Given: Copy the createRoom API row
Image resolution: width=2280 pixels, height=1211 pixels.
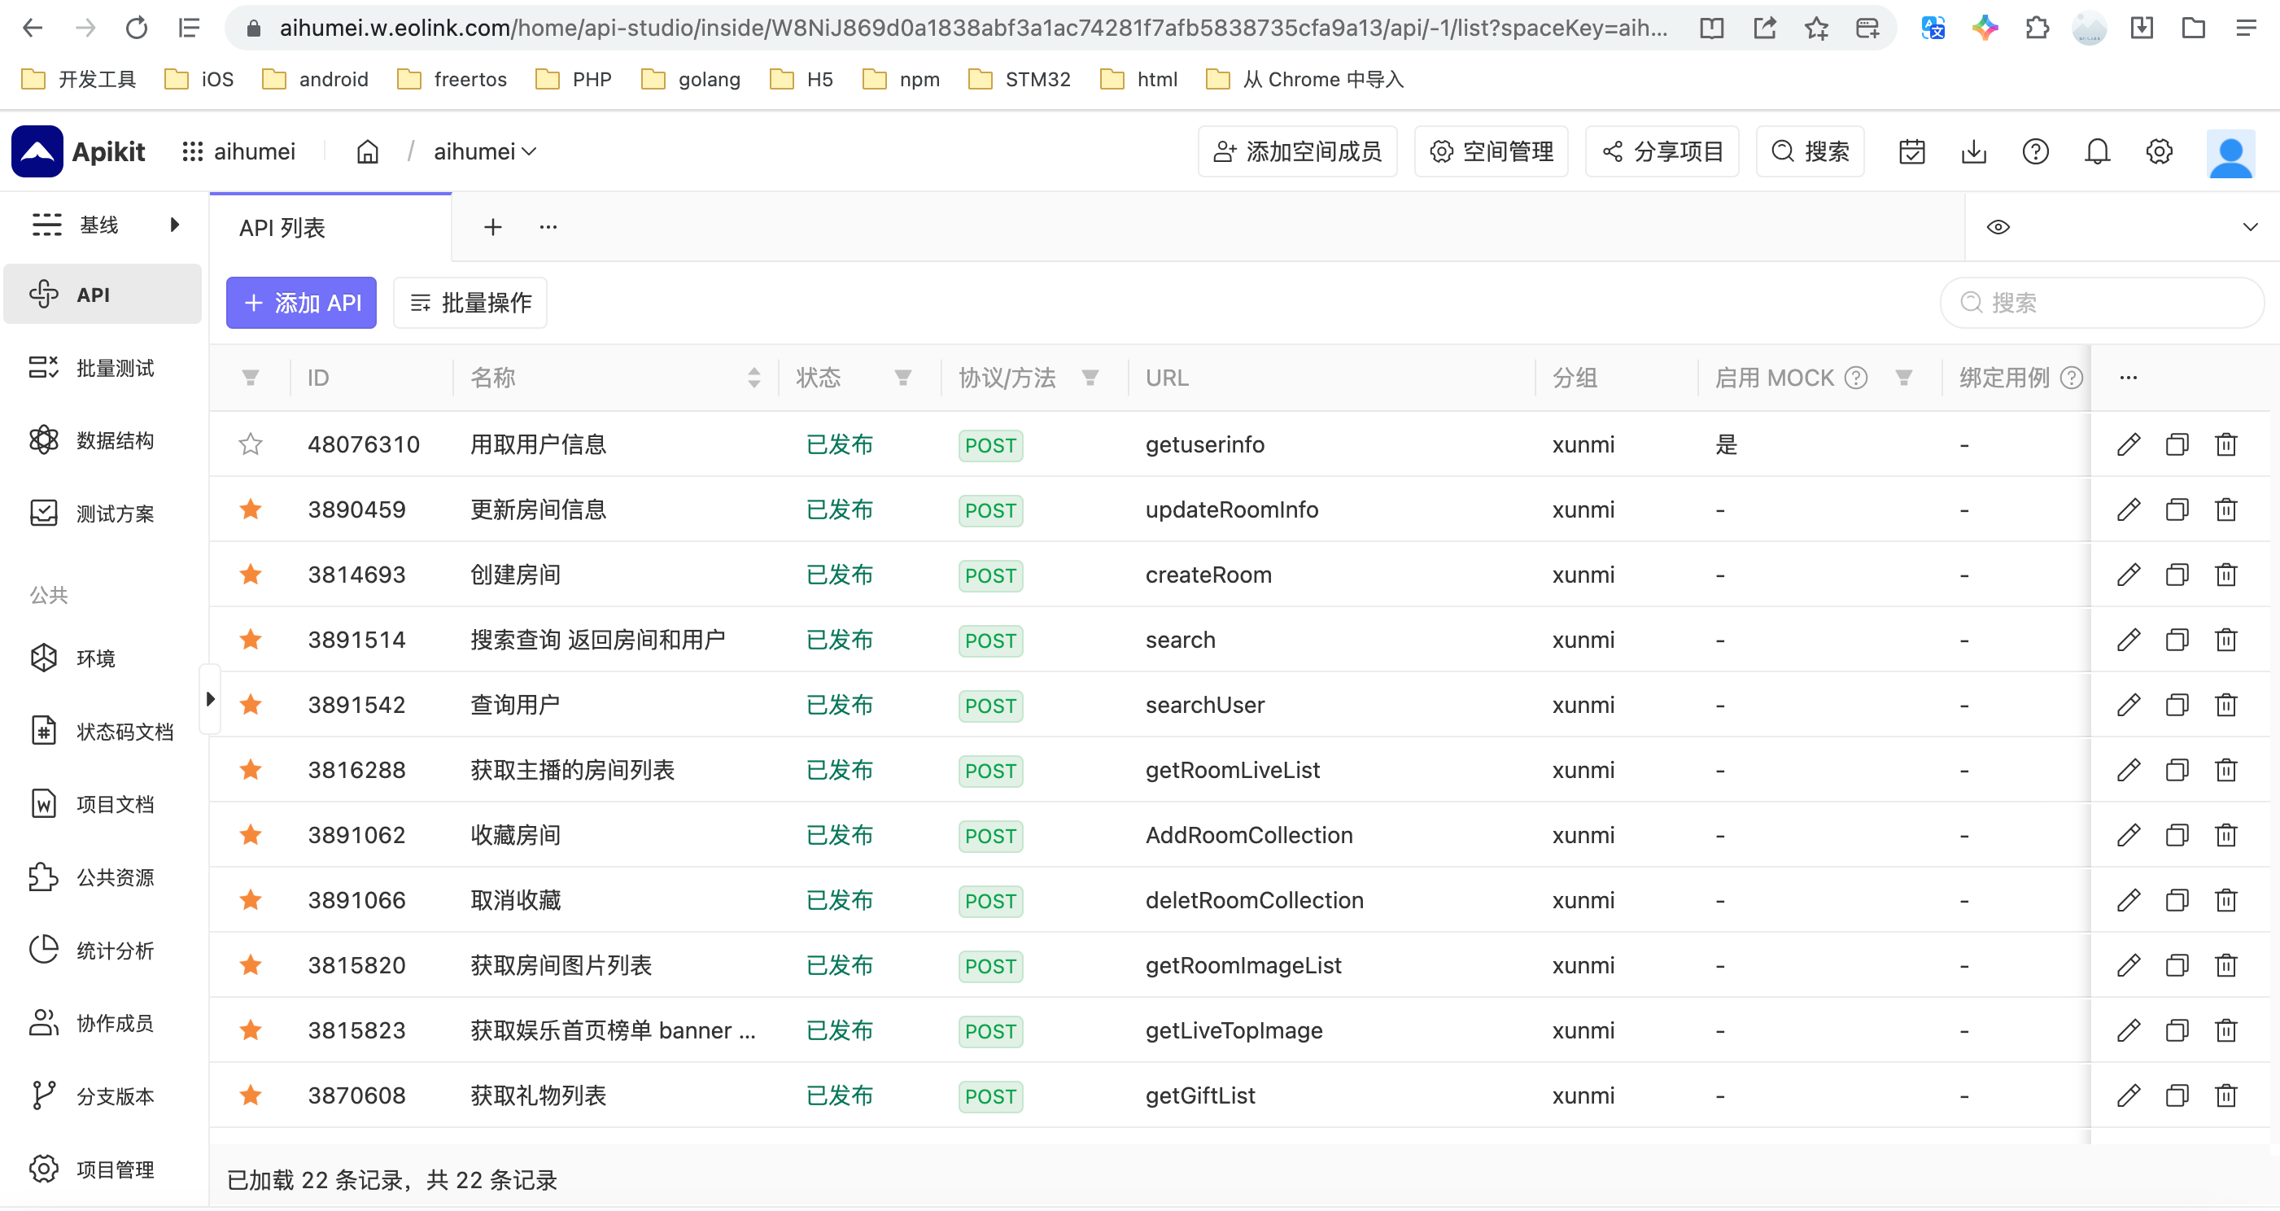Looking at the screenshot, I should click(2177, 575).
